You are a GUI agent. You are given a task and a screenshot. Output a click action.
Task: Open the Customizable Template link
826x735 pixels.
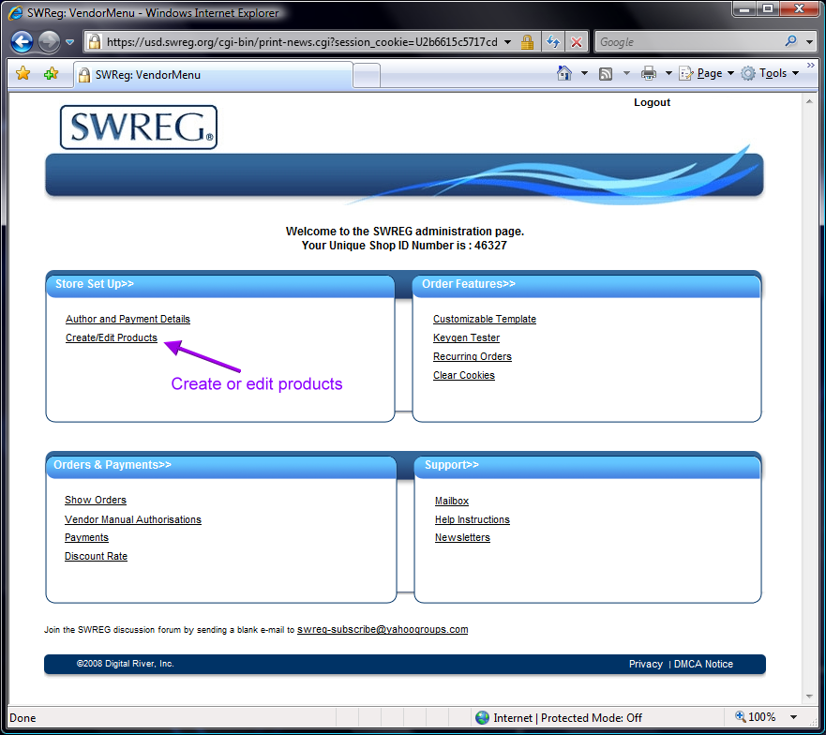coord(485,319)
